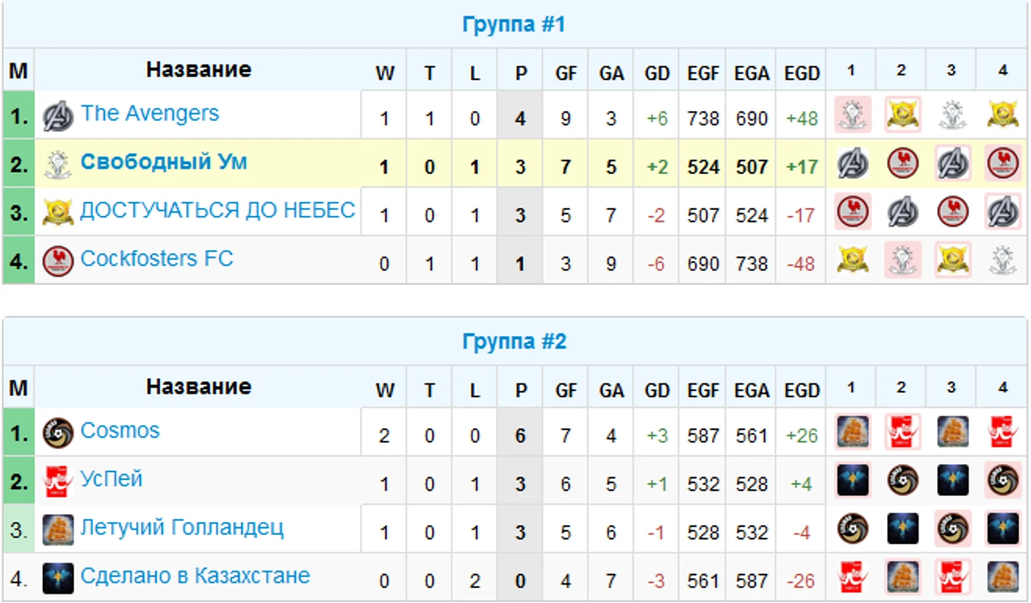This screenshot has height=603, width=1031.
Task: Open match 2 icon in Cosmos row
Action: point(902,432)
